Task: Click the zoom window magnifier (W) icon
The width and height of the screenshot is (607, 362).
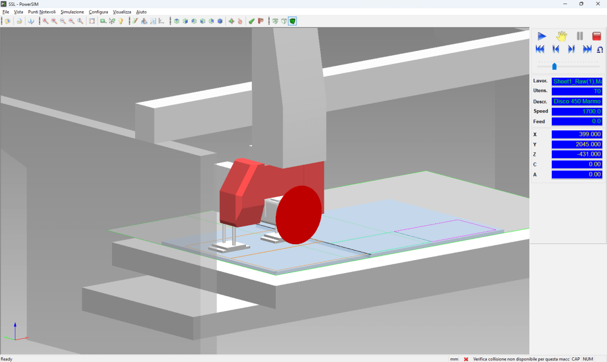Action: coord(54,21)
